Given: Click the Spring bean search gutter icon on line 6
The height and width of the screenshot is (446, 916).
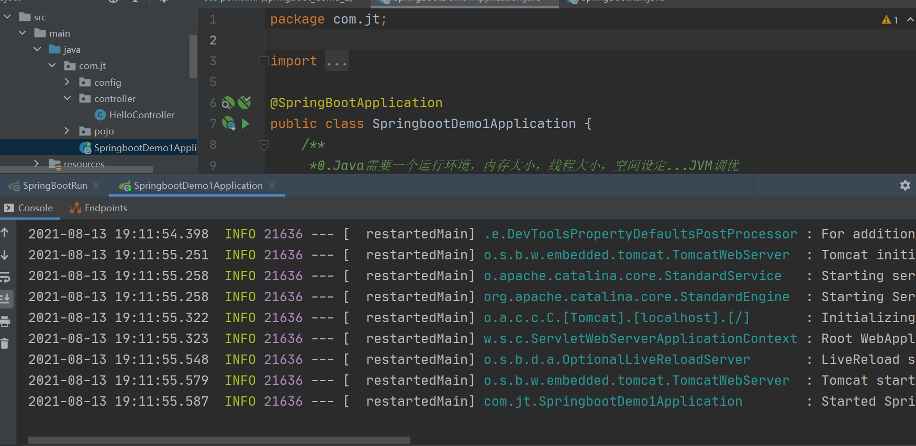Looking at the screenshot, I should [x=228, y=102].
